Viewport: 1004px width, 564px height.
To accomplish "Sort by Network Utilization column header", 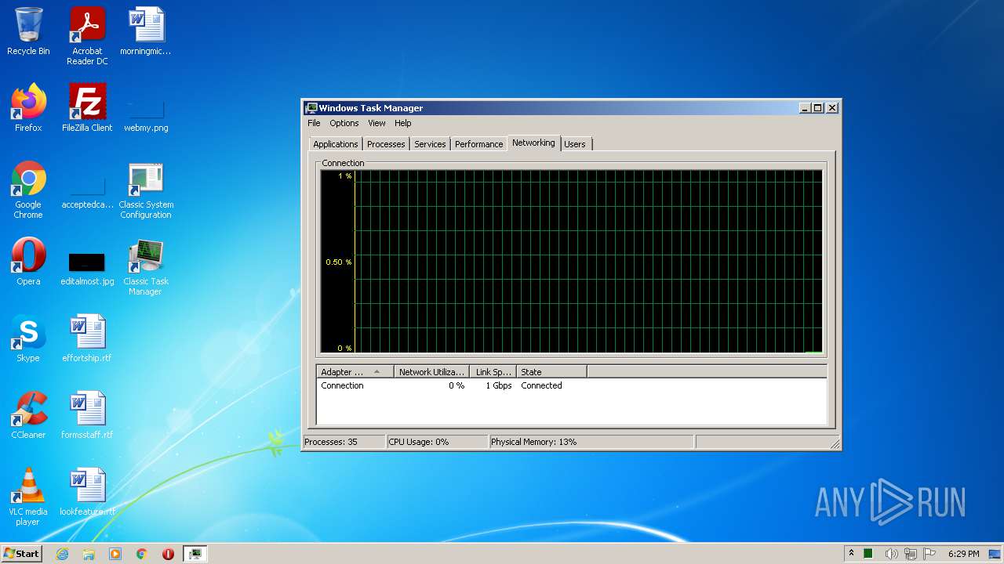I will (x=432, y=372).
